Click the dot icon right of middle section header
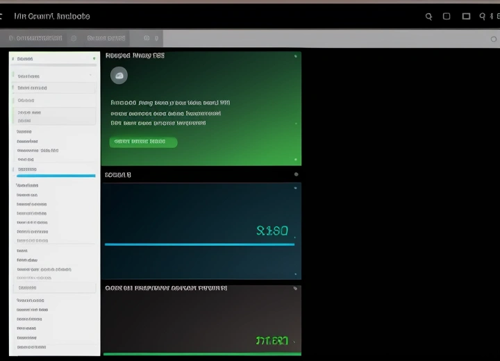This screenshot has height=361, width=500. click(x=297, y=174)
